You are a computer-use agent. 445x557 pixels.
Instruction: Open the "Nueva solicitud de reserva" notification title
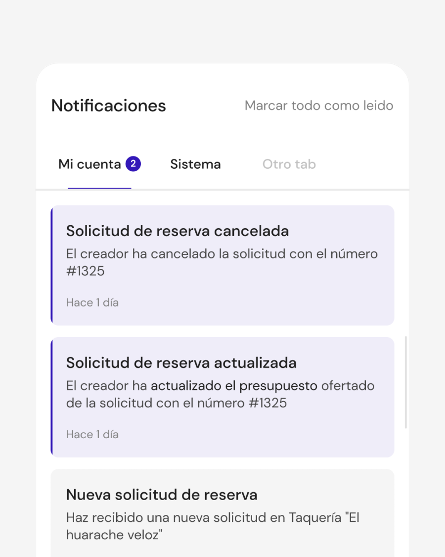[162, 495]
